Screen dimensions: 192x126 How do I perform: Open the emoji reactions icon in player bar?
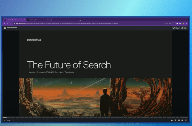click(172, 120)
